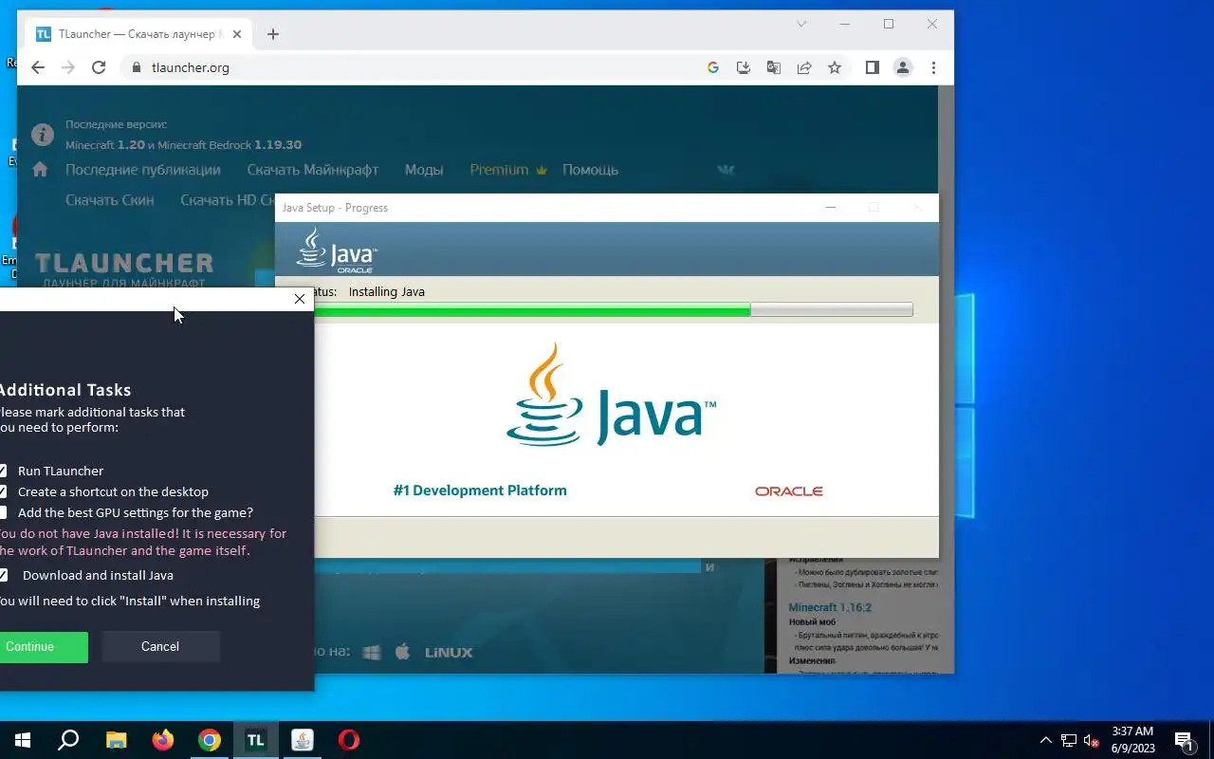
Task: Switch to Java setup in taskbar
Action: [x=302, y=740]
